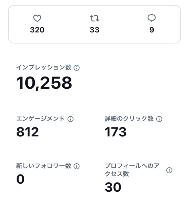Click the 新しいフォロワー数 label
The height and width of the screenshot is (202, 189).
tap(44, 166)
